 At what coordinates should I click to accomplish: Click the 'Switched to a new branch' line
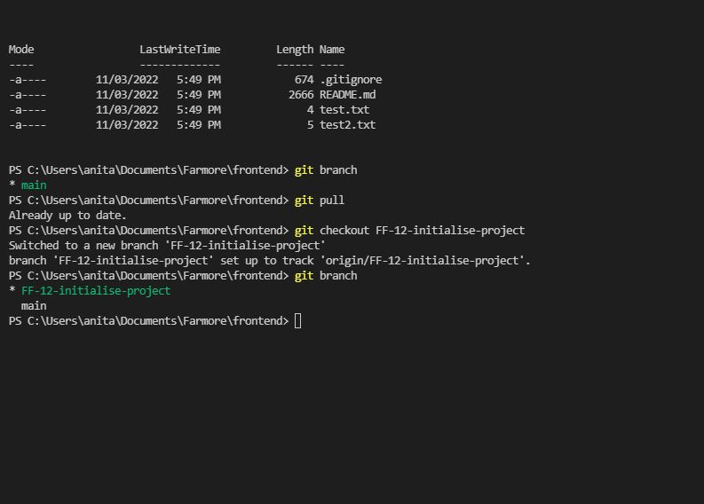click(167, 246)
